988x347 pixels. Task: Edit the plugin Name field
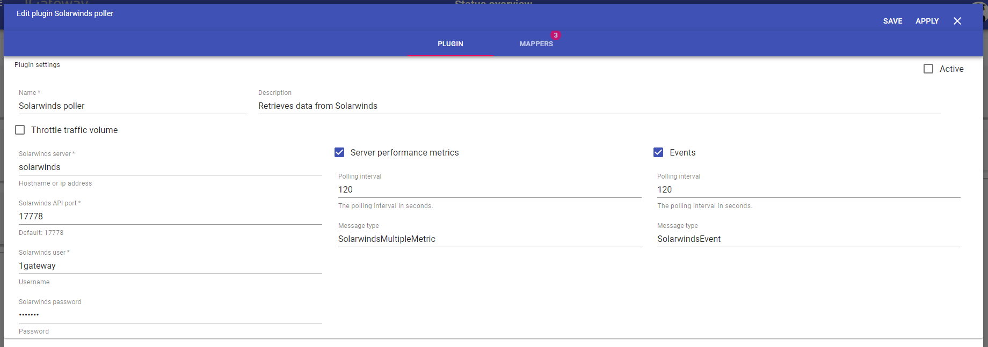pyautogui.click(x=132, y=106)
